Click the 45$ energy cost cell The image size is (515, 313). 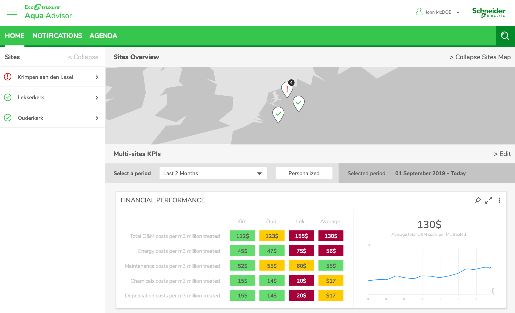click(242, 251)
